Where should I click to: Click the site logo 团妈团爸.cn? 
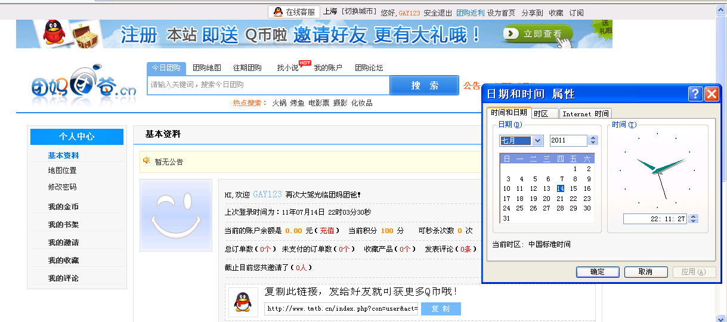click(x=84, y=85)
